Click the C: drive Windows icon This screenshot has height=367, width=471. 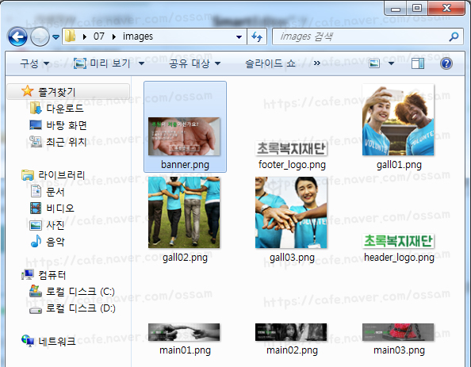(36, 291)
